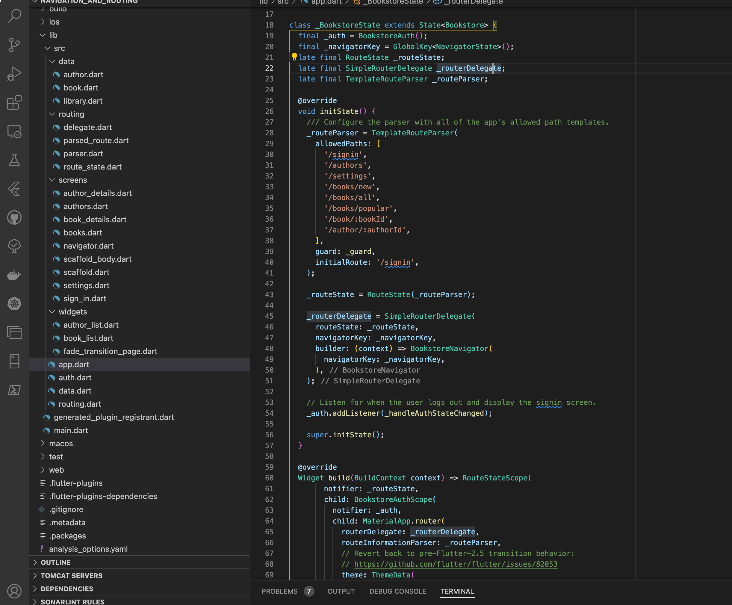Open author_details.dart file
Viewport: 732px width, 605px height.
tap(98, 193)
